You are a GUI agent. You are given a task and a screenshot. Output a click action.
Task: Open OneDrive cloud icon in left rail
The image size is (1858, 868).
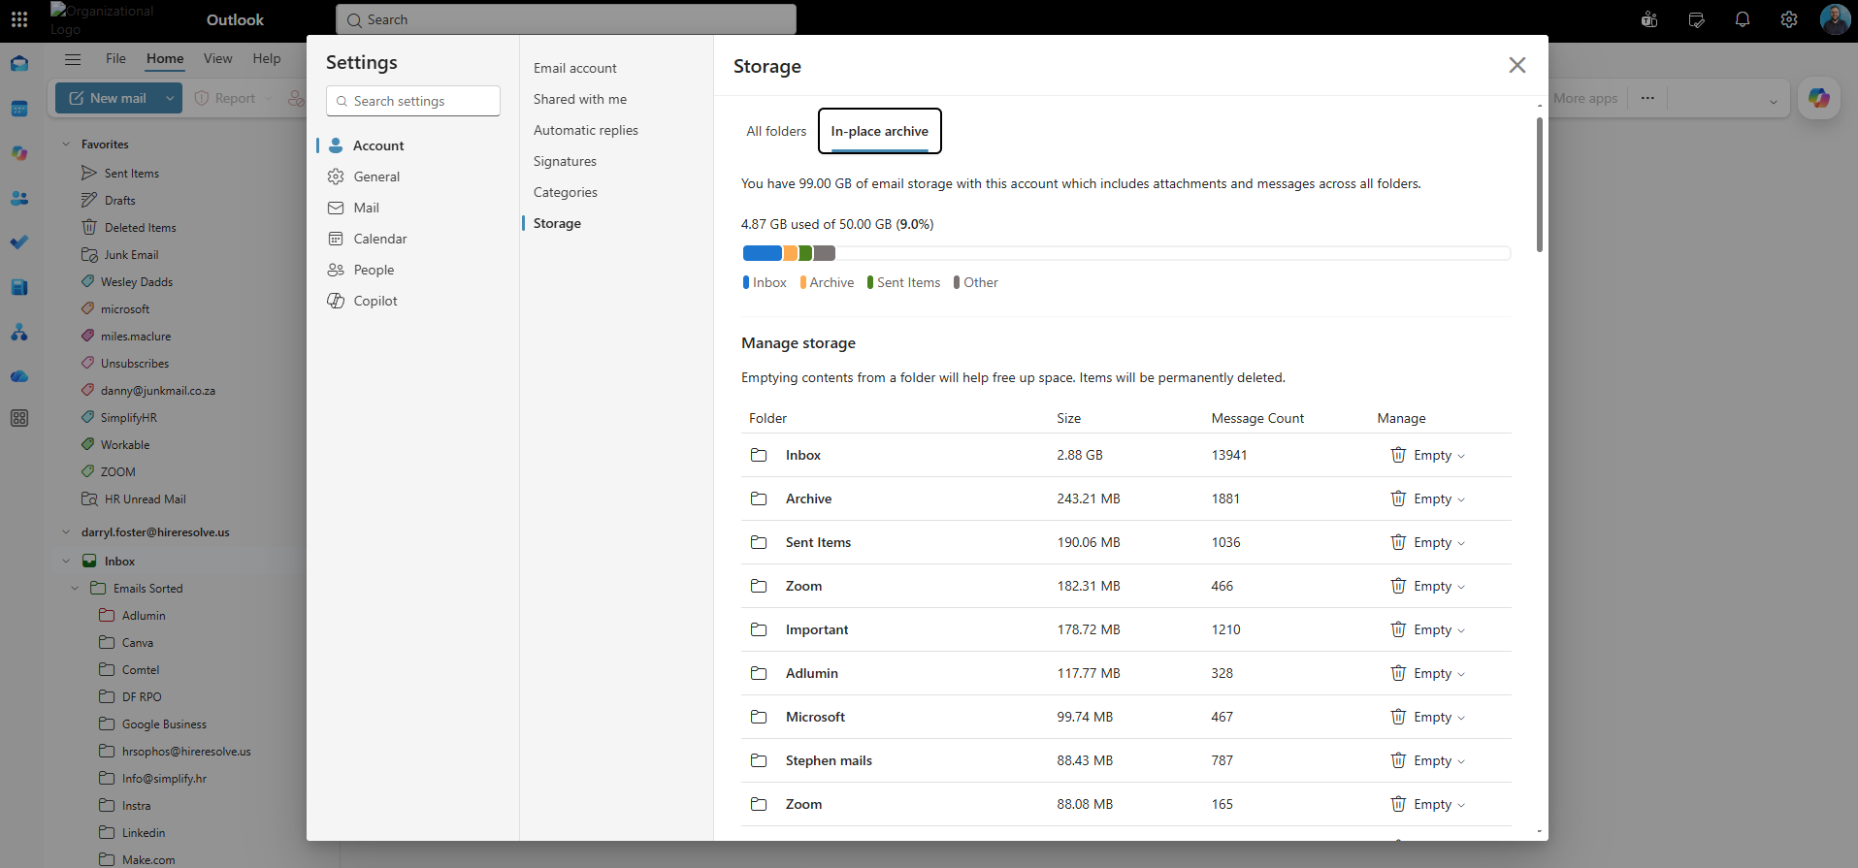tap(19, 376)
